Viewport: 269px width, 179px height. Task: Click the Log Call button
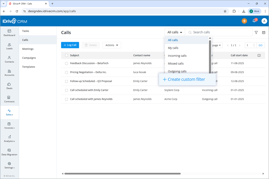[70, 45]
